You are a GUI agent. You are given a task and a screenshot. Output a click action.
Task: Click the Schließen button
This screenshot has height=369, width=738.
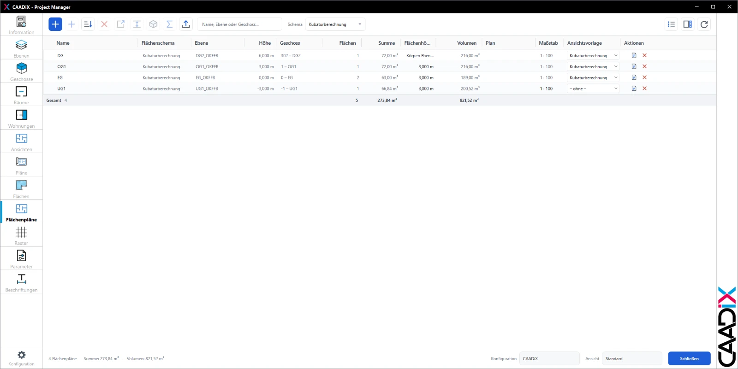point(689,358)
